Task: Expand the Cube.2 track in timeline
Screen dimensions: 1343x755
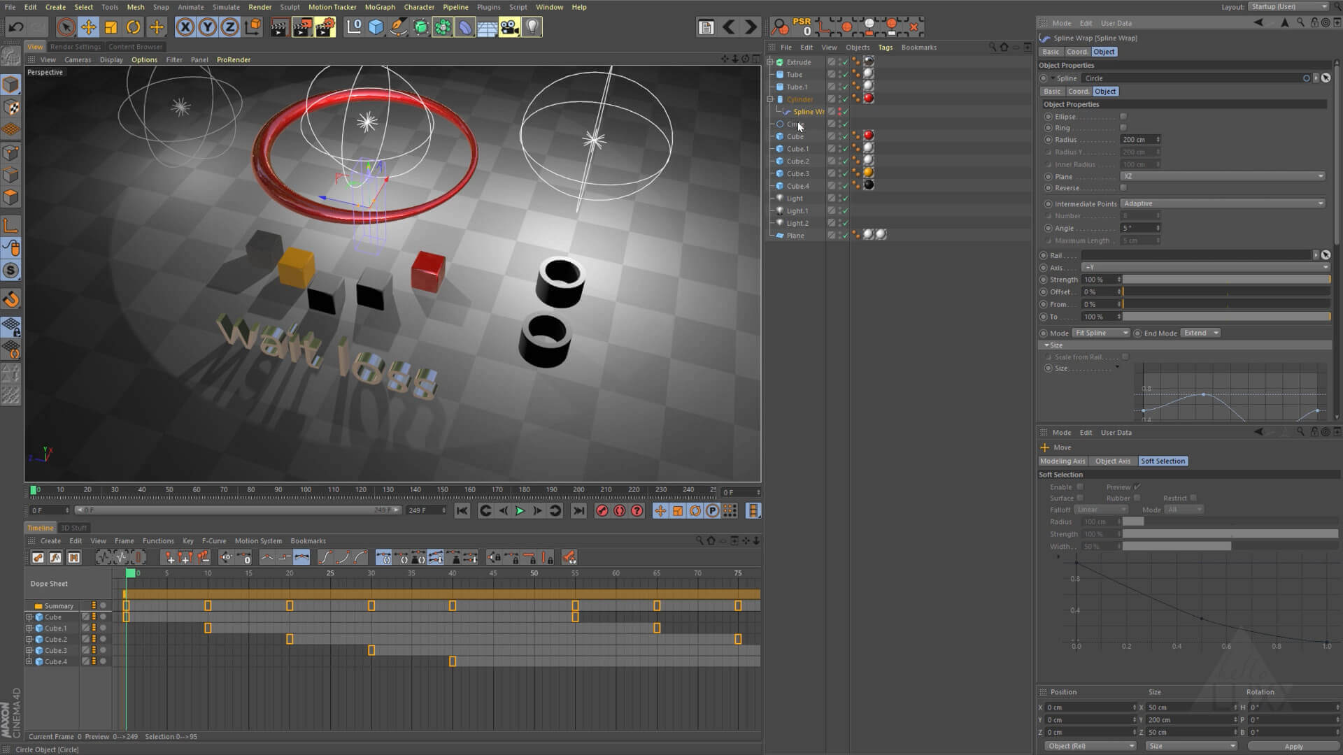Action: (29, 640)
